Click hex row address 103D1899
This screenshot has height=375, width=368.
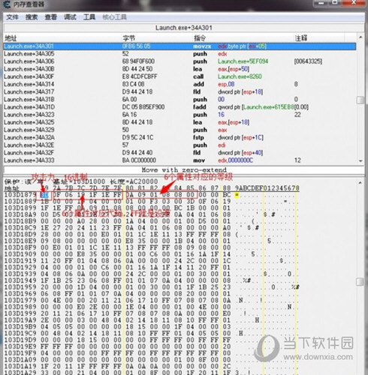pyautogui.click(x=20, y=208)
